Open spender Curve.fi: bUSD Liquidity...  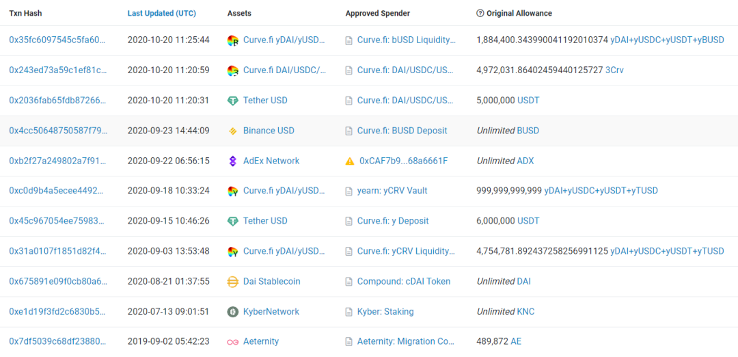click(x=407, y=40)
